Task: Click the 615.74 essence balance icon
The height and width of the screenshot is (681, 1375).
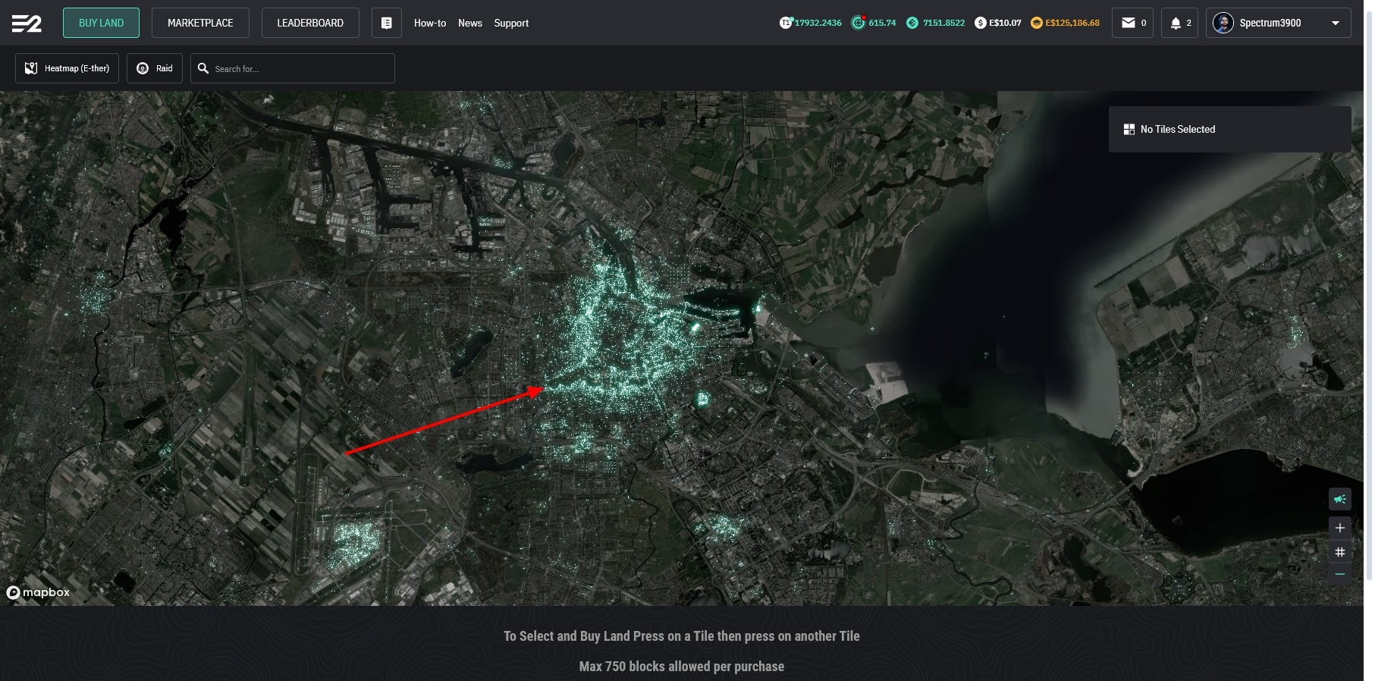Action: point(859,23)
